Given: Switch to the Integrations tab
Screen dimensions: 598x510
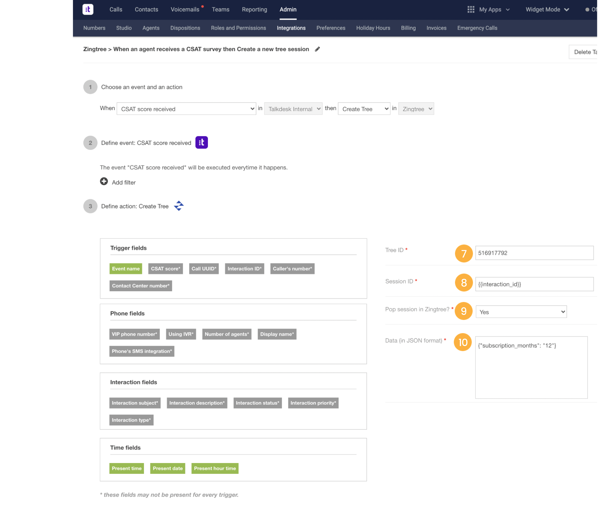Looking at the screenshot, I should [x=291, y=28].
